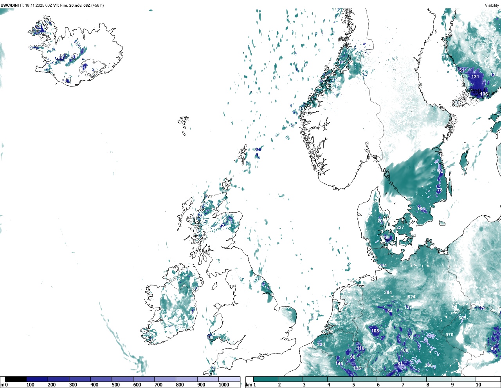Click the 'Visibility' title label

tap(492, 5)
